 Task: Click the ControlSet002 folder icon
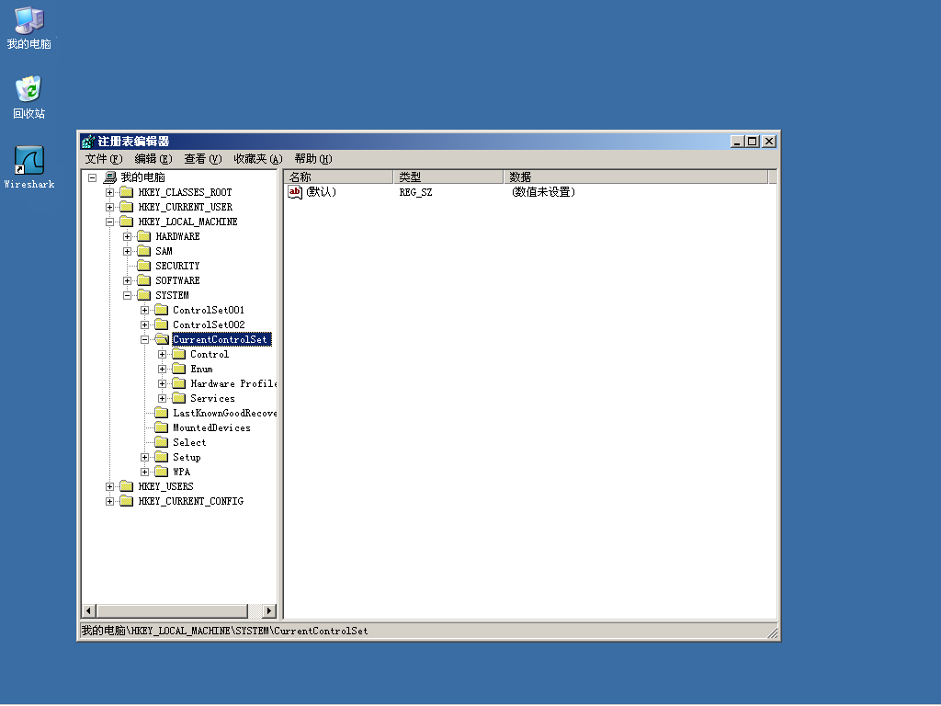(161, 325)
